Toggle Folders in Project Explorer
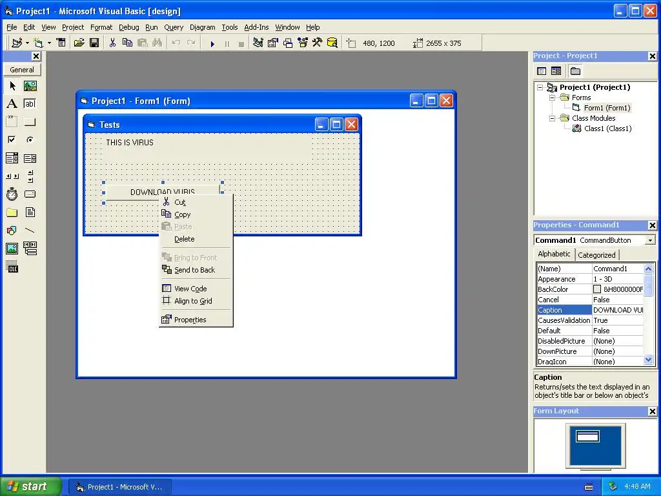This screenshot has height=496, width=661. [575, 71]
